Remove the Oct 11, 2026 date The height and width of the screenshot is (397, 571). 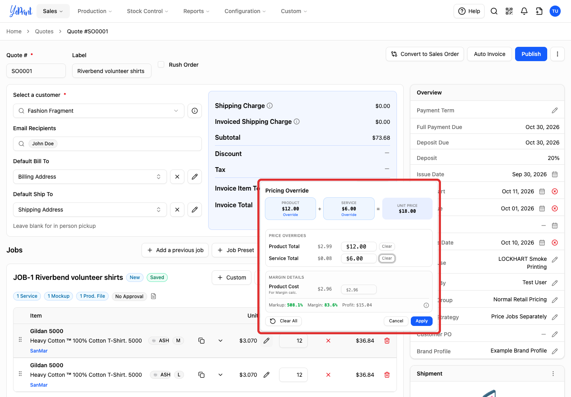[x=555, y=191]
